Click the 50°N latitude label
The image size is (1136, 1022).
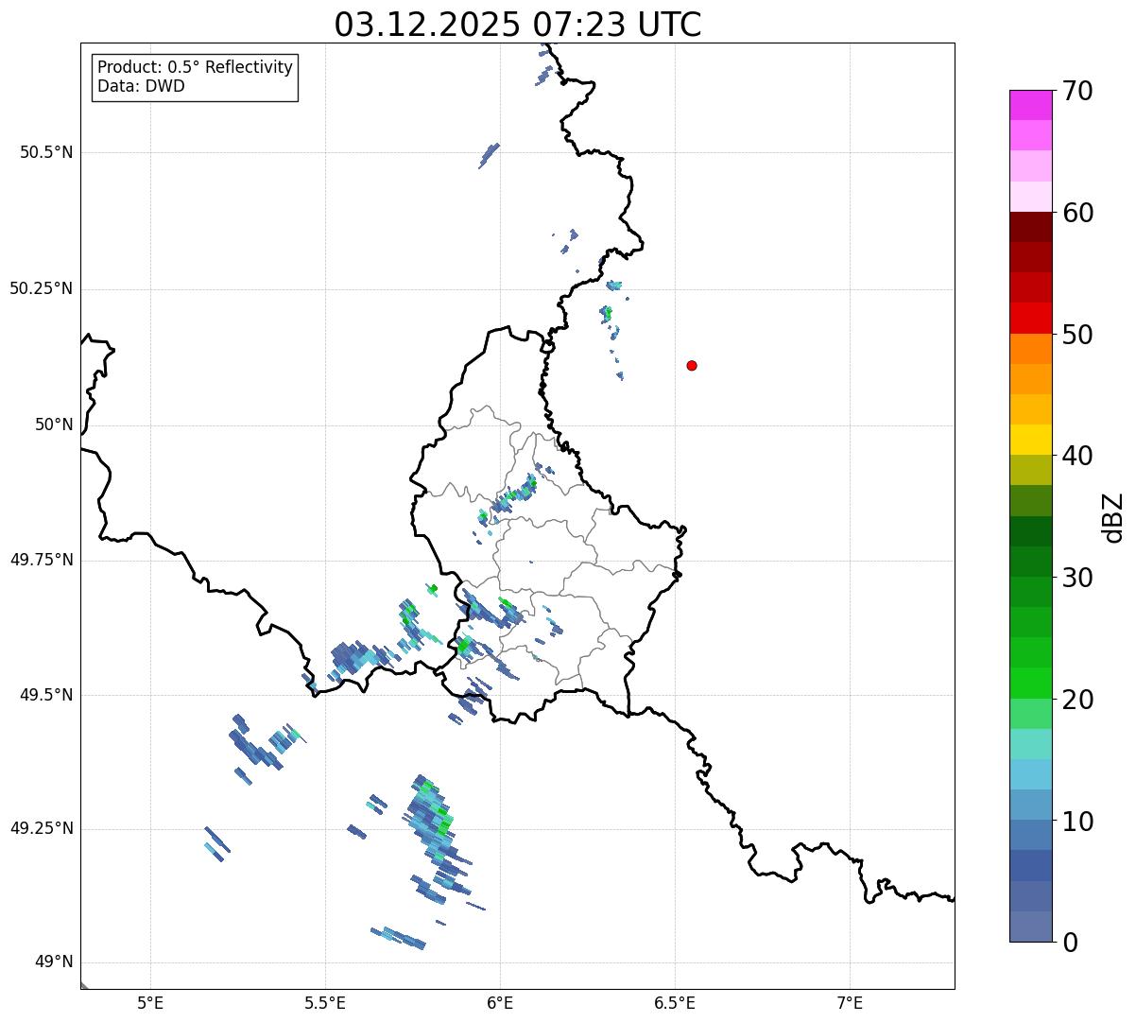[54, 424]
